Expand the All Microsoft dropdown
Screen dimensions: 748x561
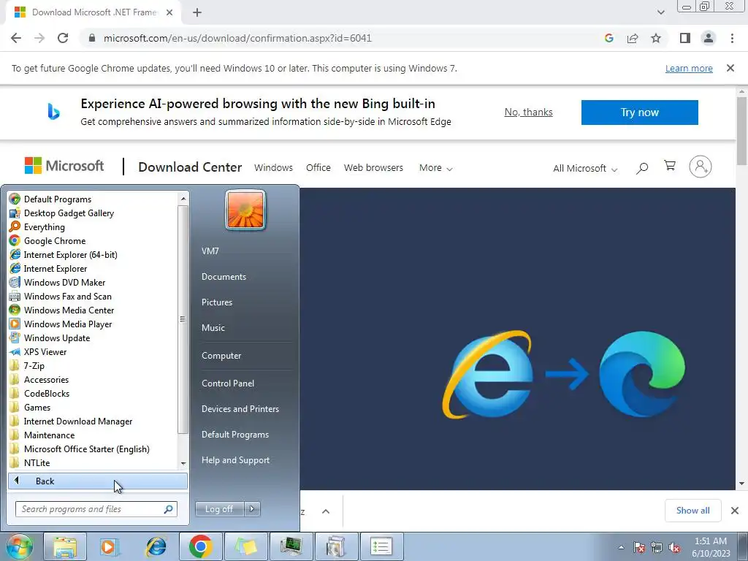[x=585, y=169]
